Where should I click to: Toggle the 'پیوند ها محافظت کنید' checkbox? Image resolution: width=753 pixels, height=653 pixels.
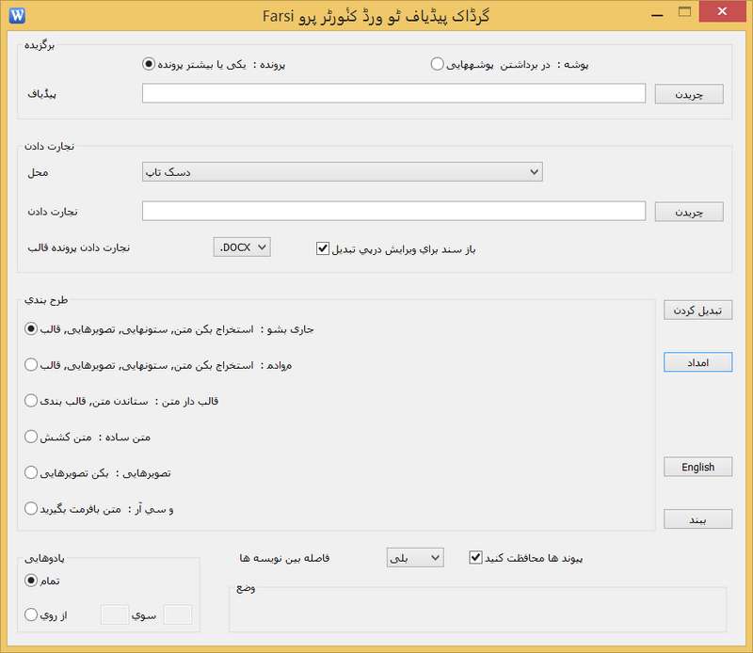[475, 557]
